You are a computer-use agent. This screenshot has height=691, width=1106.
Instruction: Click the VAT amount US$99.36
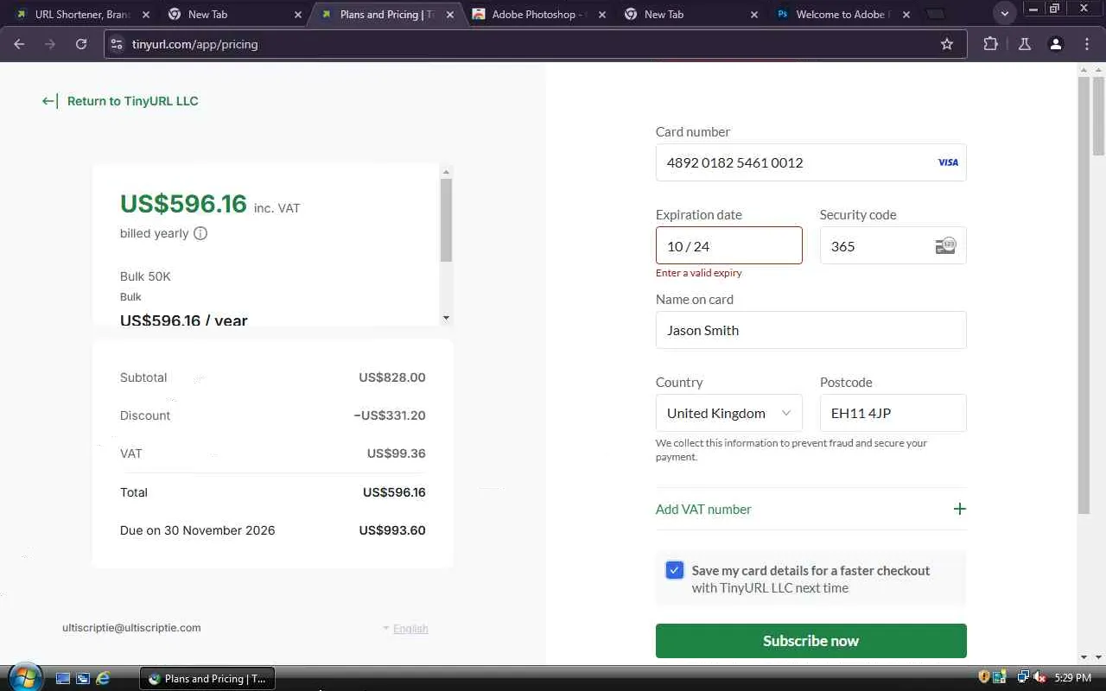pos(397,453)
